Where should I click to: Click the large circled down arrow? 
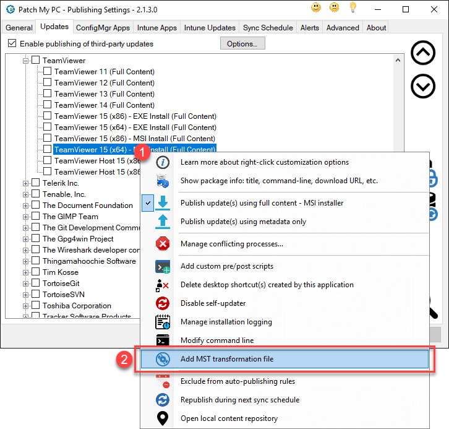(423, 86)
